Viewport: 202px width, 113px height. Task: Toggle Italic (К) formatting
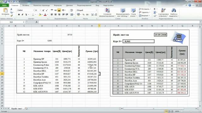[22, 15]
